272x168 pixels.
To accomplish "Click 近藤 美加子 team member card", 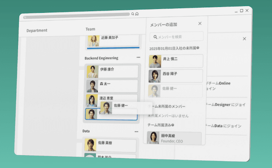I will tap(113, 41).
